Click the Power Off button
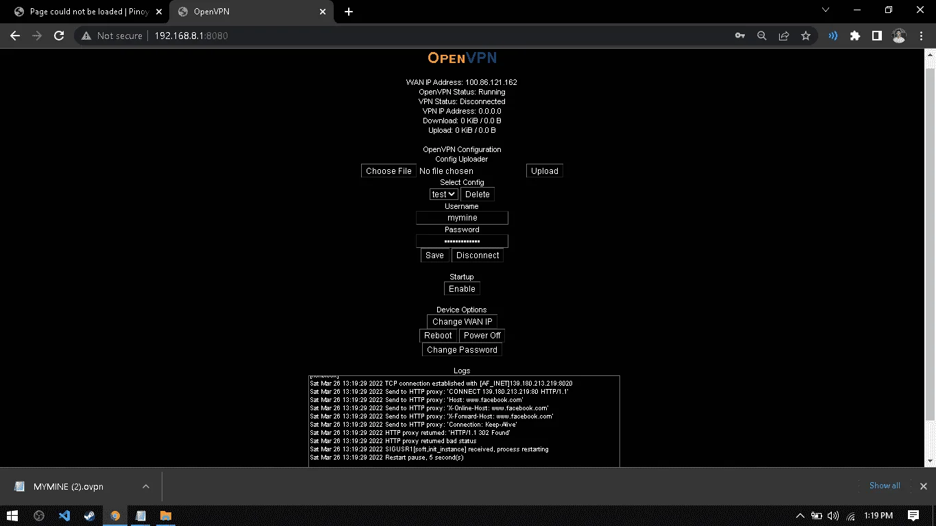936x526 pixels. click(482, 335)
